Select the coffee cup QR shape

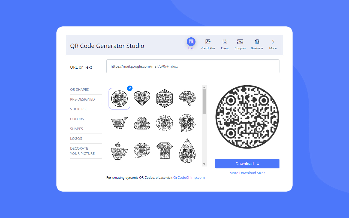pos(119,150)
